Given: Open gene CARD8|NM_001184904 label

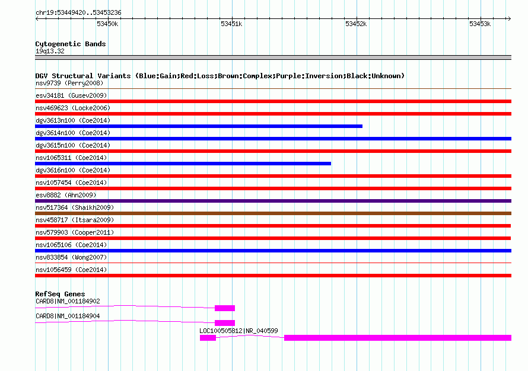Looking at the screenshot, I should (x=68, y=316).
